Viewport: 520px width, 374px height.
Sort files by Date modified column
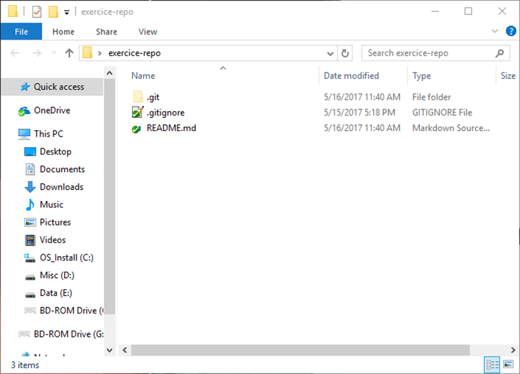tap(351, 76)
